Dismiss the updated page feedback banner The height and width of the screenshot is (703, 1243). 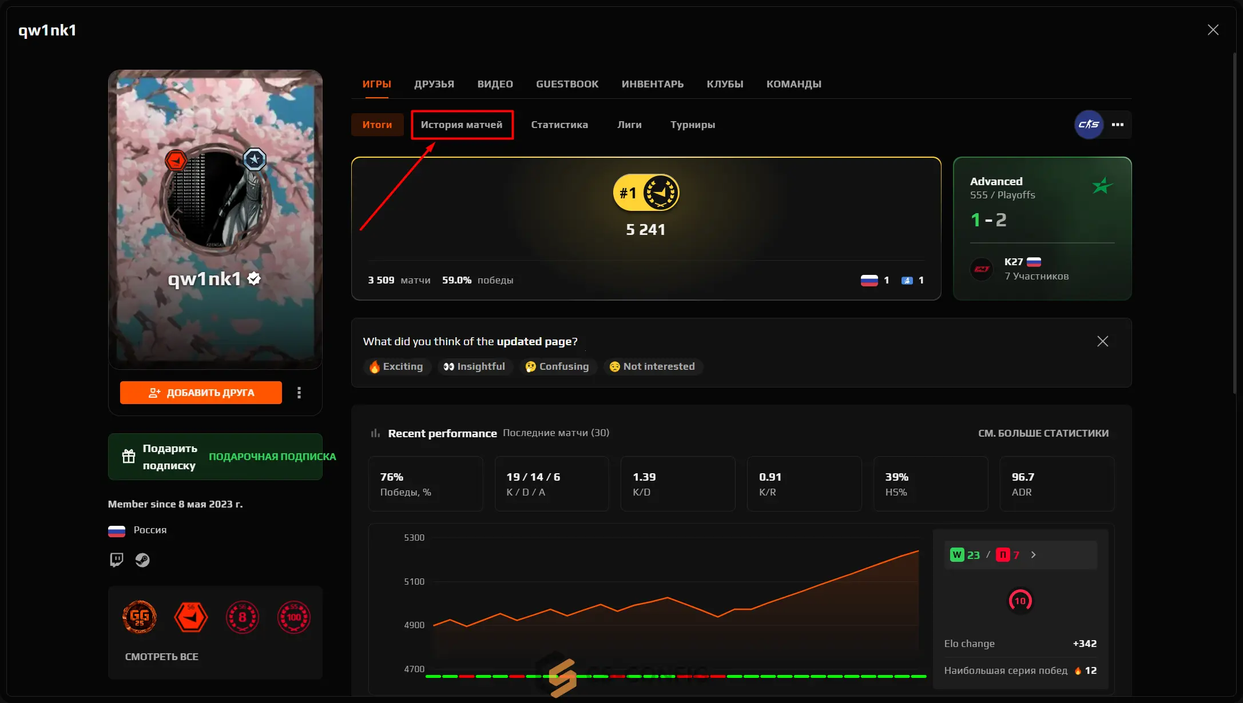coord(1102,341)
